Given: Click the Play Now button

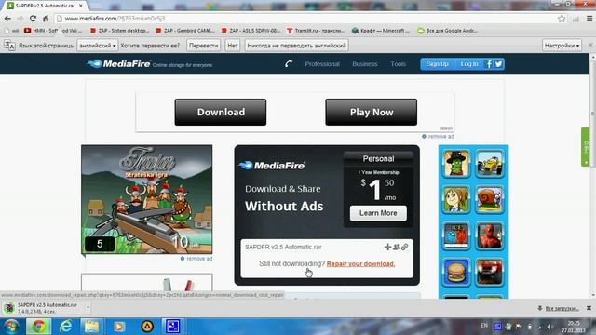Looking at the screenshot, I should coord(371,112).
